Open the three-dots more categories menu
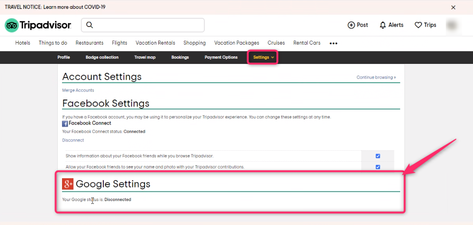Screen dimensions: 473x225 click(x=333, y=43)
